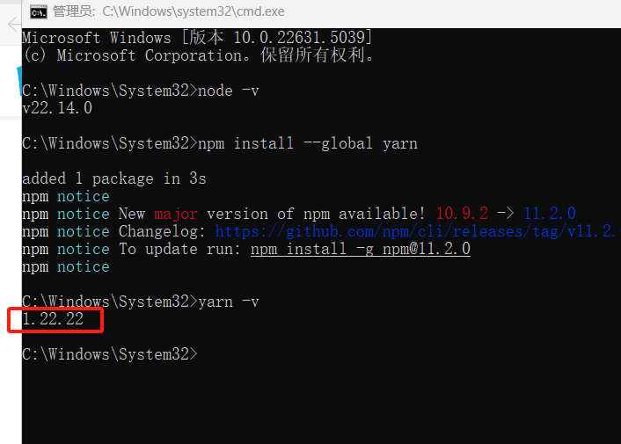Screen dimensions: 621x444
Task: Click the 'v22.14.0' version output
Action: click(57, 108)
